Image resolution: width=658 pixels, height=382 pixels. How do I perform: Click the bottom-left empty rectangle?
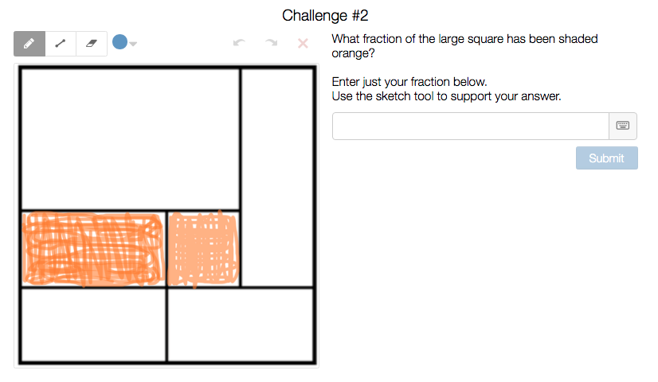[93, 325]
